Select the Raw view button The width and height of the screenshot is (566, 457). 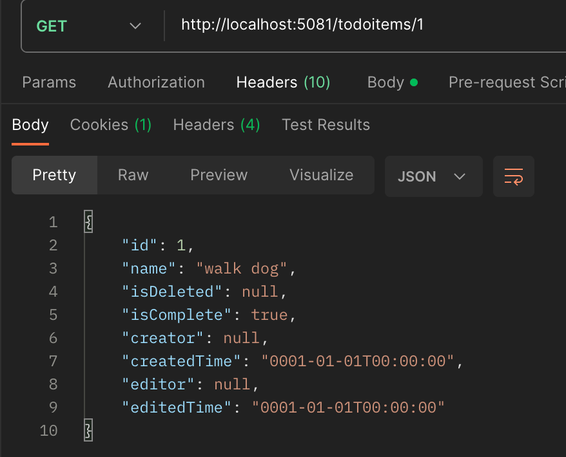[x=133, y=175]
